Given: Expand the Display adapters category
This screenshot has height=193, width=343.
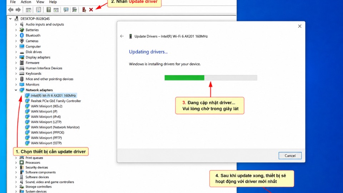Looking at the screenshot, I should pos(16,57).
